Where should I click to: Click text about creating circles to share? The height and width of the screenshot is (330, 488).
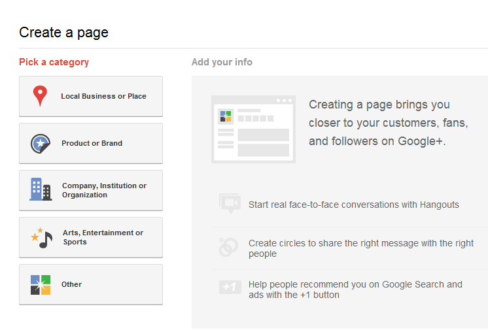coord(361,248)
